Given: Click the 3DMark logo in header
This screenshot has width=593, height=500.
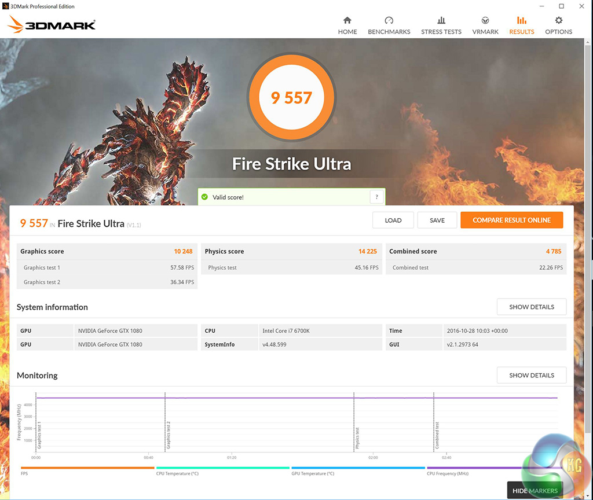Looking at the screenshot, I should point(52,24).
